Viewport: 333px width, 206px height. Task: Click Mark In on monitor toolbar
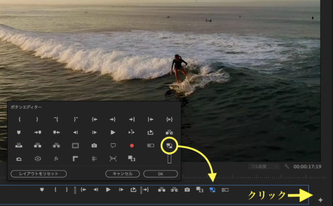pos(55,189)
